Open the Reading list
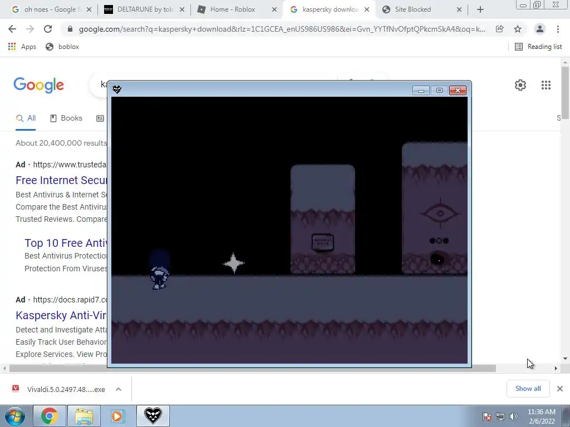 point(538,47)
